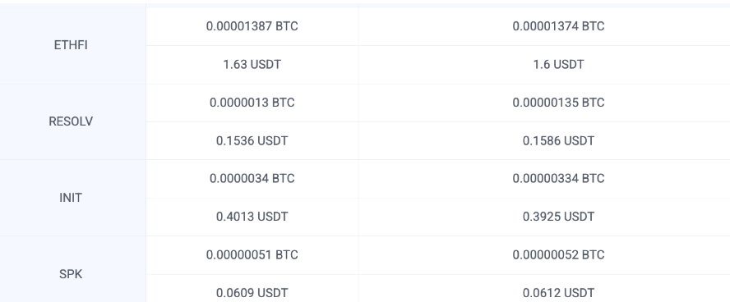The height and width of the screenshot is (302, 730).
Task: Click the 0.3925 USDT value
Action: click(558, 217)
